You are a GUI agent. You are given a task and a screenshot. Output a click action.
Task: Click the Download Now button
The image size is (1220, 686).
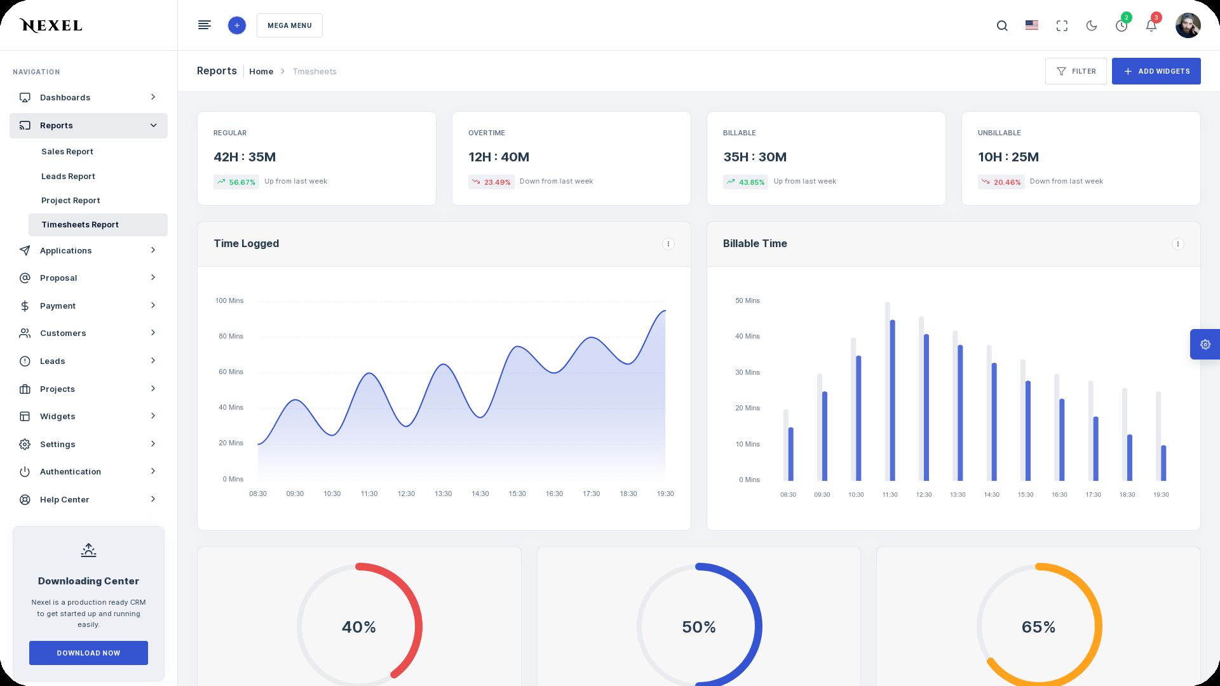click(88, 653)
